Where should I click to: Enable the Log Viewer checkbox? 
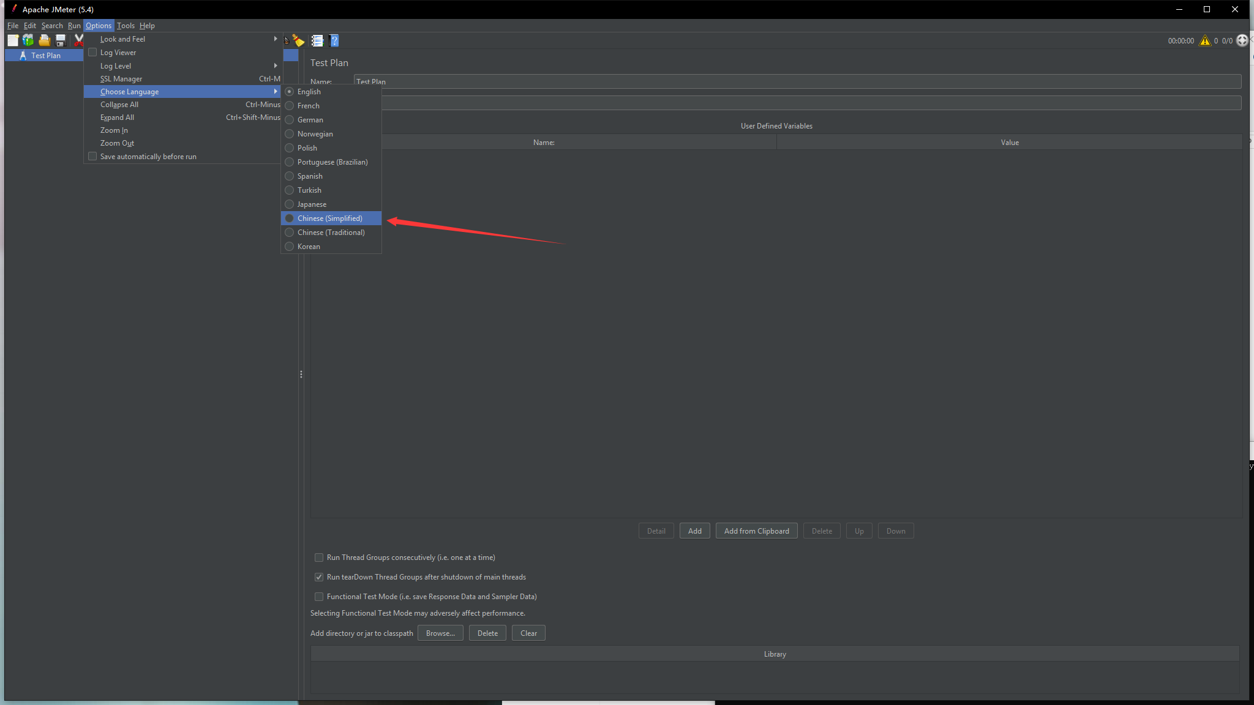(x=93, y=53)
